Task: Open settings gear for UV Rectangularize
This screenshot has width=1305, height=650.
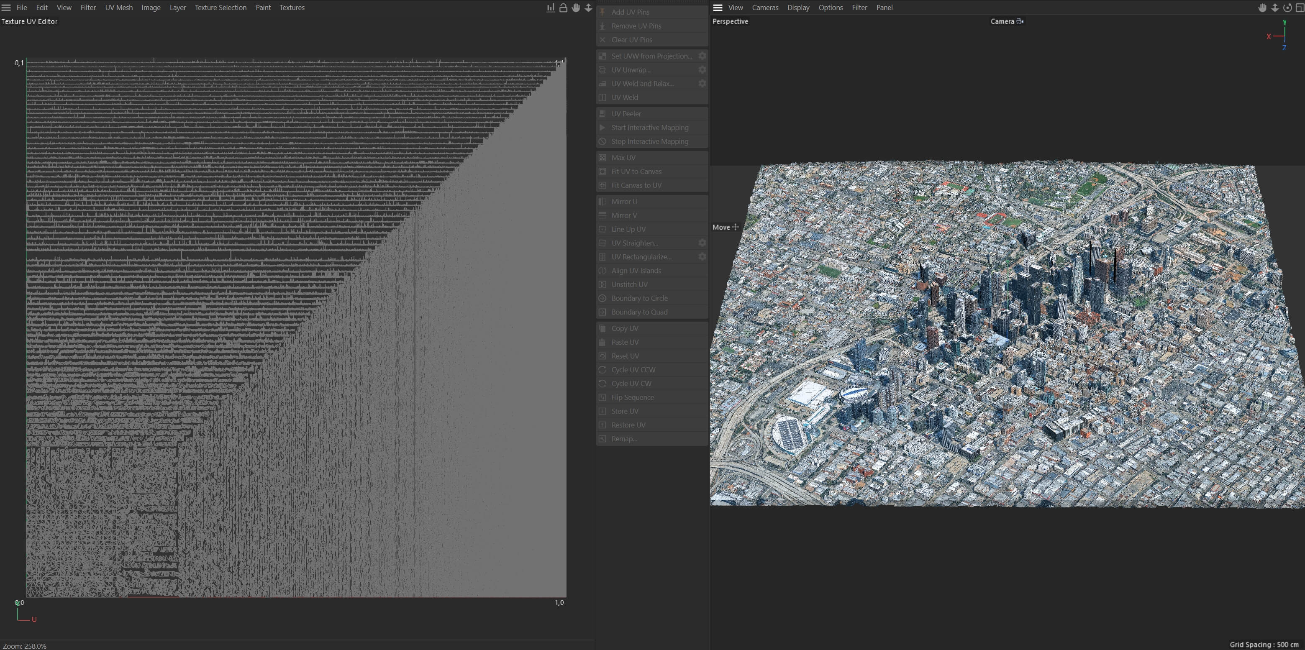Action: click(702, 256)
